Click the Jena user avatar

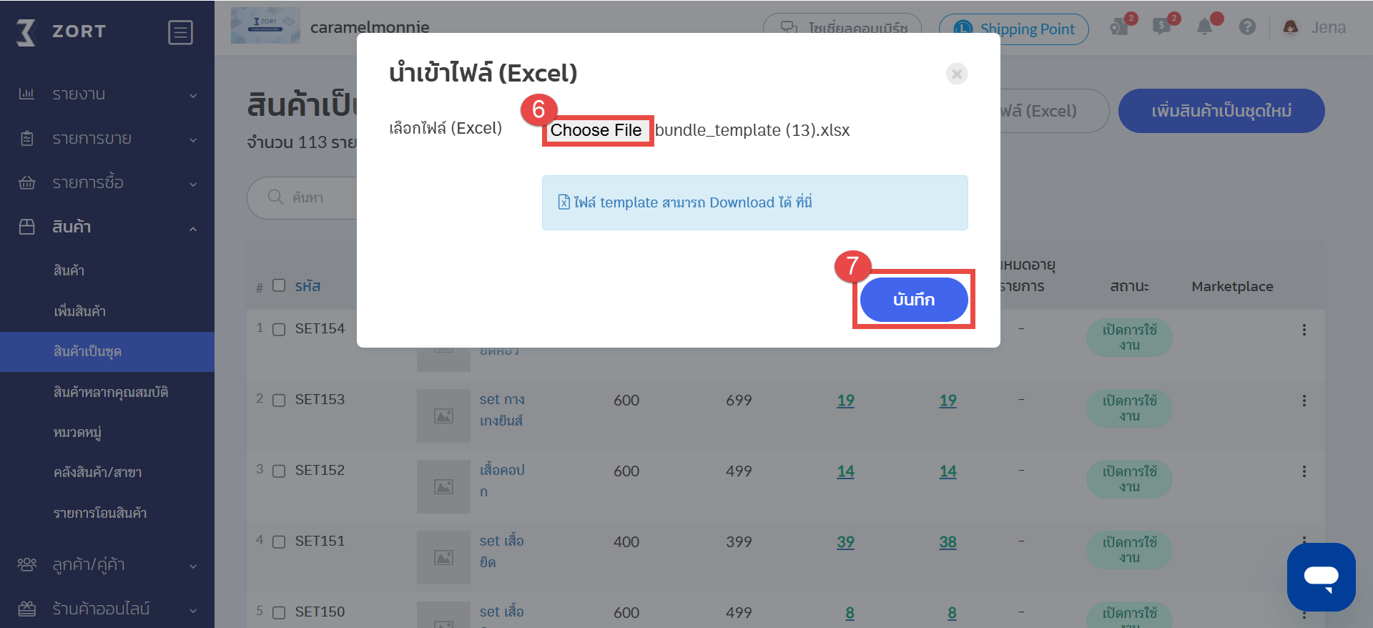coord(1291,27)
